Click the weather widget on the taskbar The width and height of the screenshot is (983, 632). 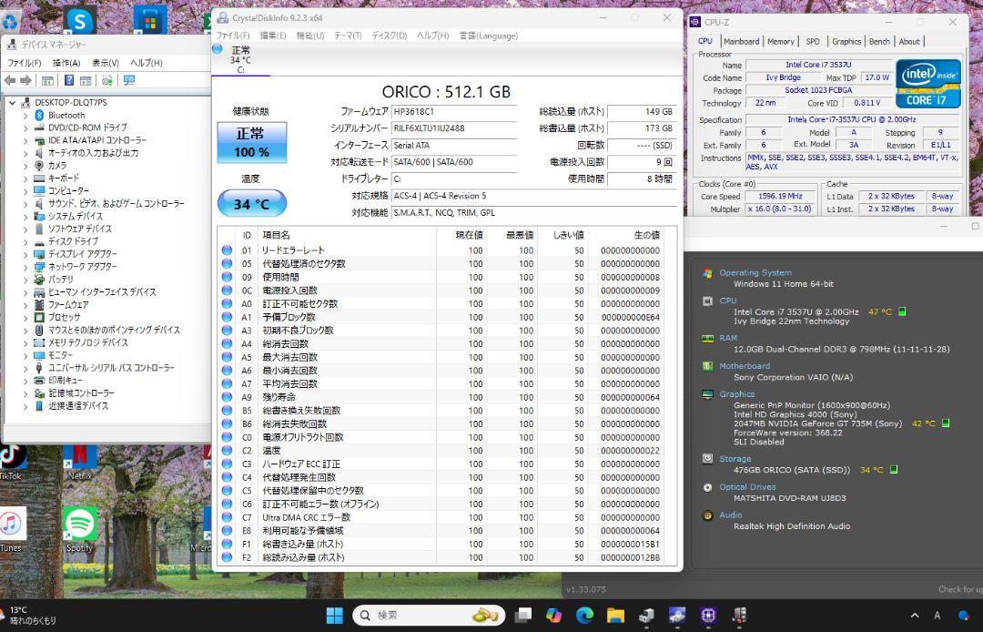(x=30, y=615)
